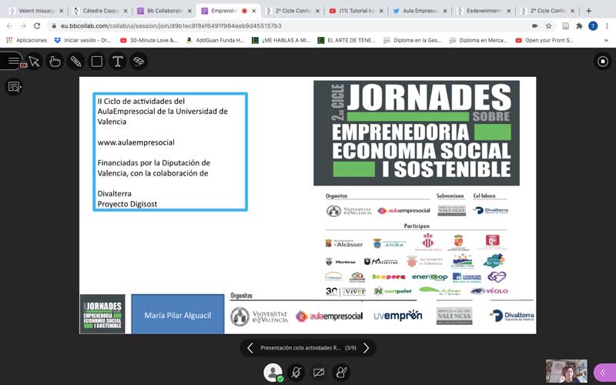Viewport: 616px width, 385px height.
Task: Reload the current page
Action: [x=37, y=26]
